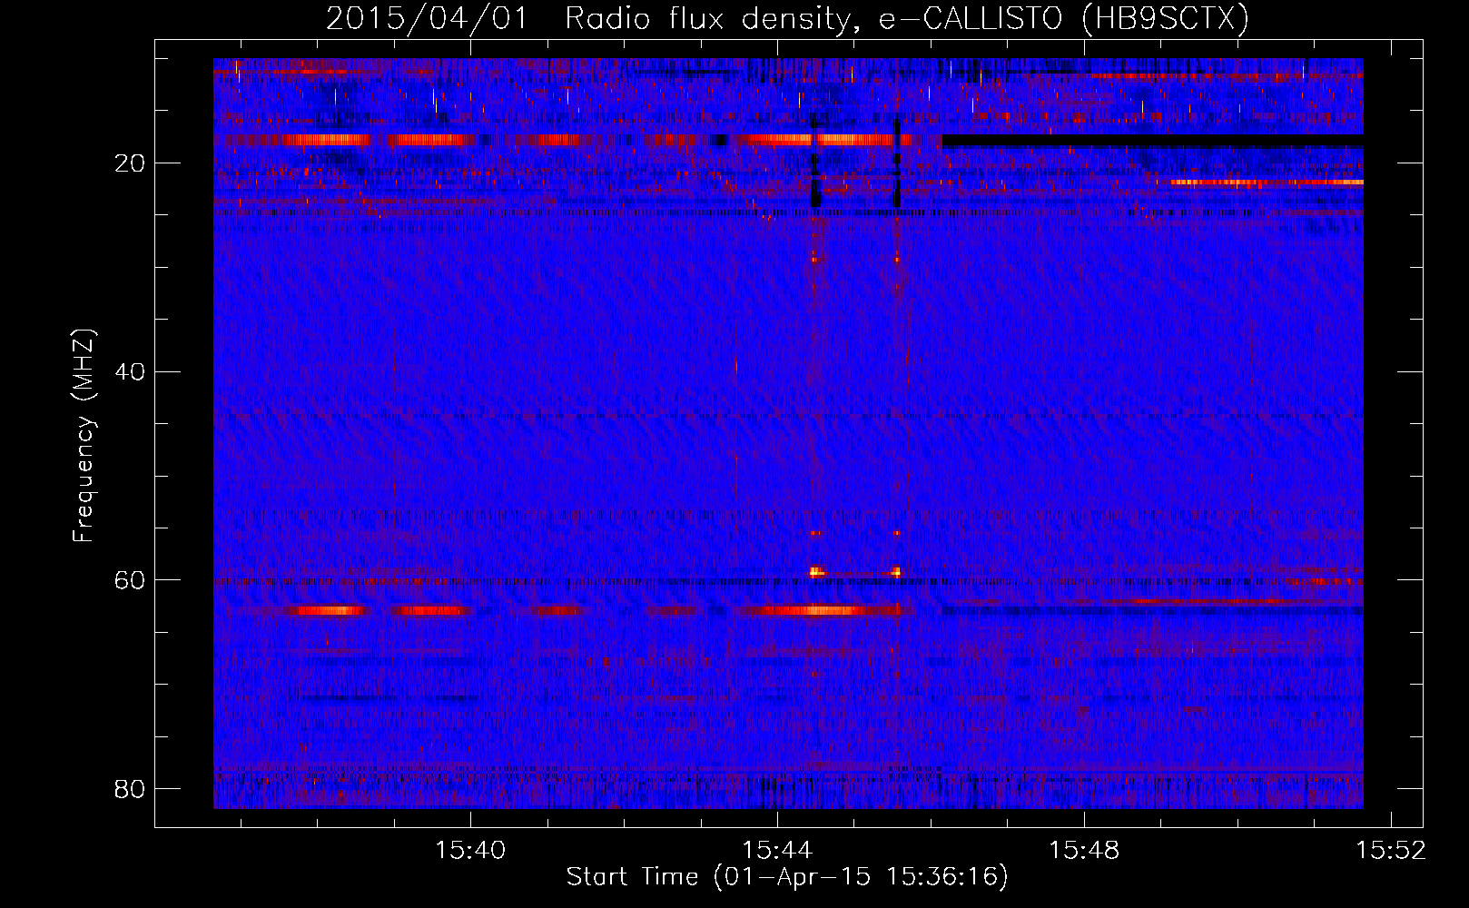Click the plot title mentioning e-CALLISTO (HB9SCTX)
The image size is (1469, 908).
[x=787, y=18]
